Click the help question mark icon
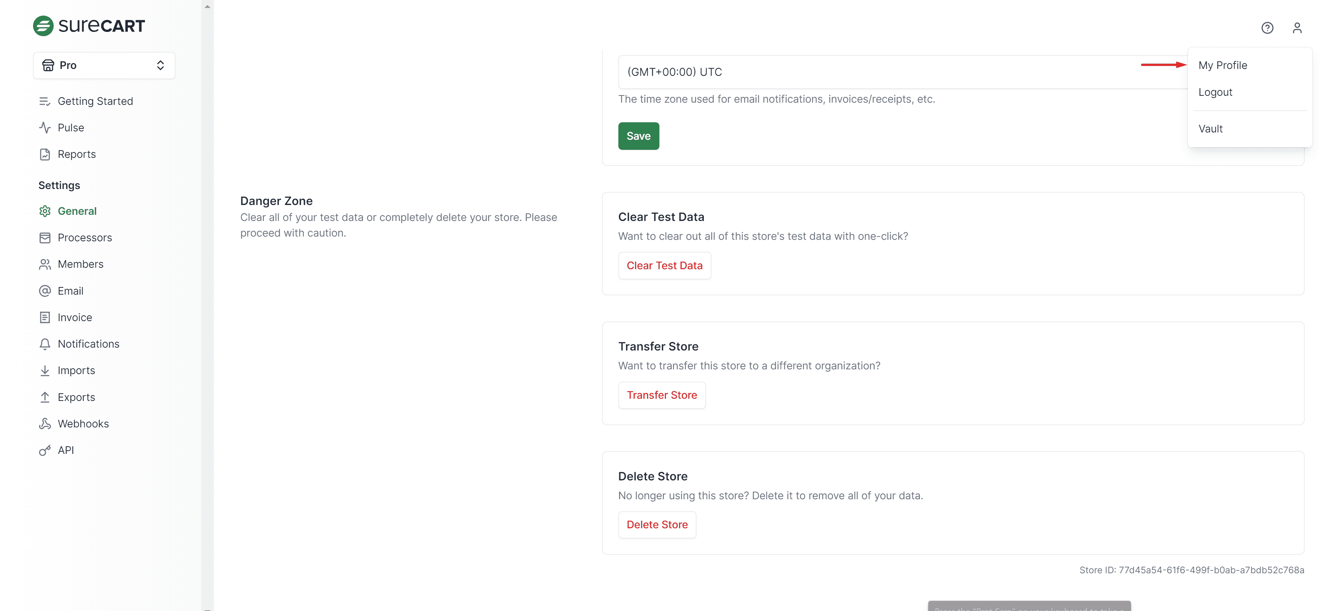 tap(1267, 28)
